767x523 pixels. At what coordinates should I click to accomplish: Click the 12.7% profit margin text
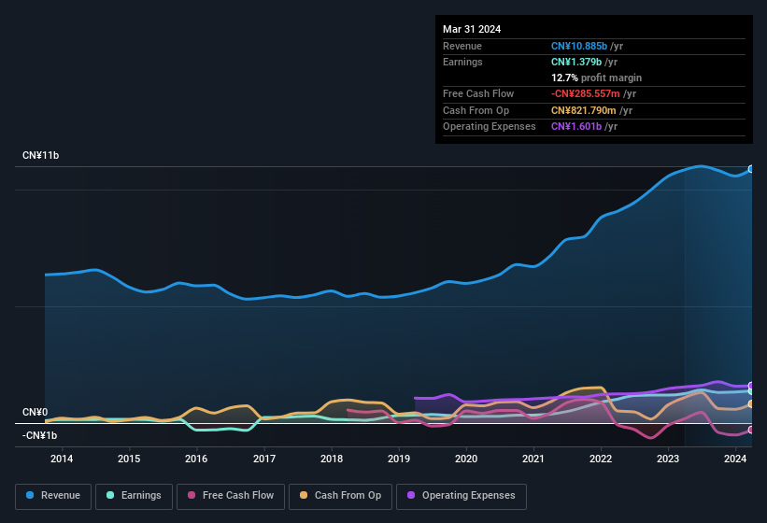596,78
